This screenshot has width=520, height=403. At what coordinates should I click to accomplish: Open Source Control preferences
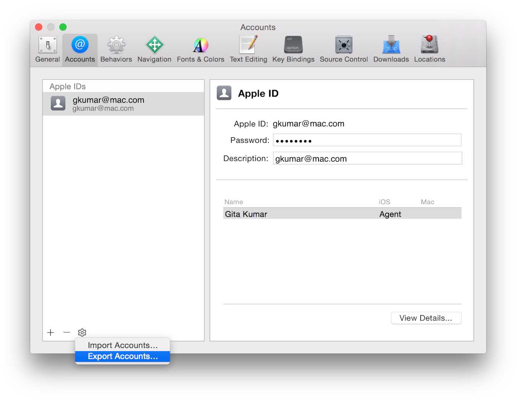(x=344, y=50)
